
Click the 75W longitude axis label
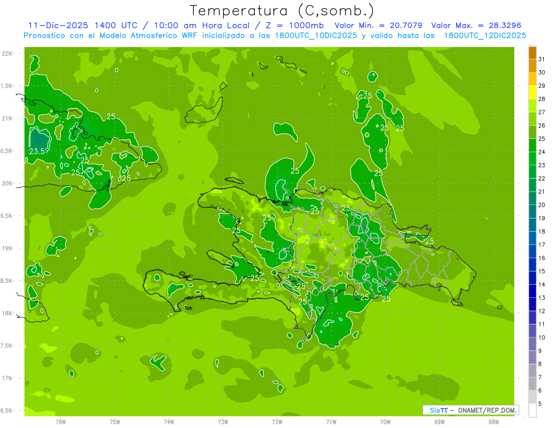click(x=115, y=422)
